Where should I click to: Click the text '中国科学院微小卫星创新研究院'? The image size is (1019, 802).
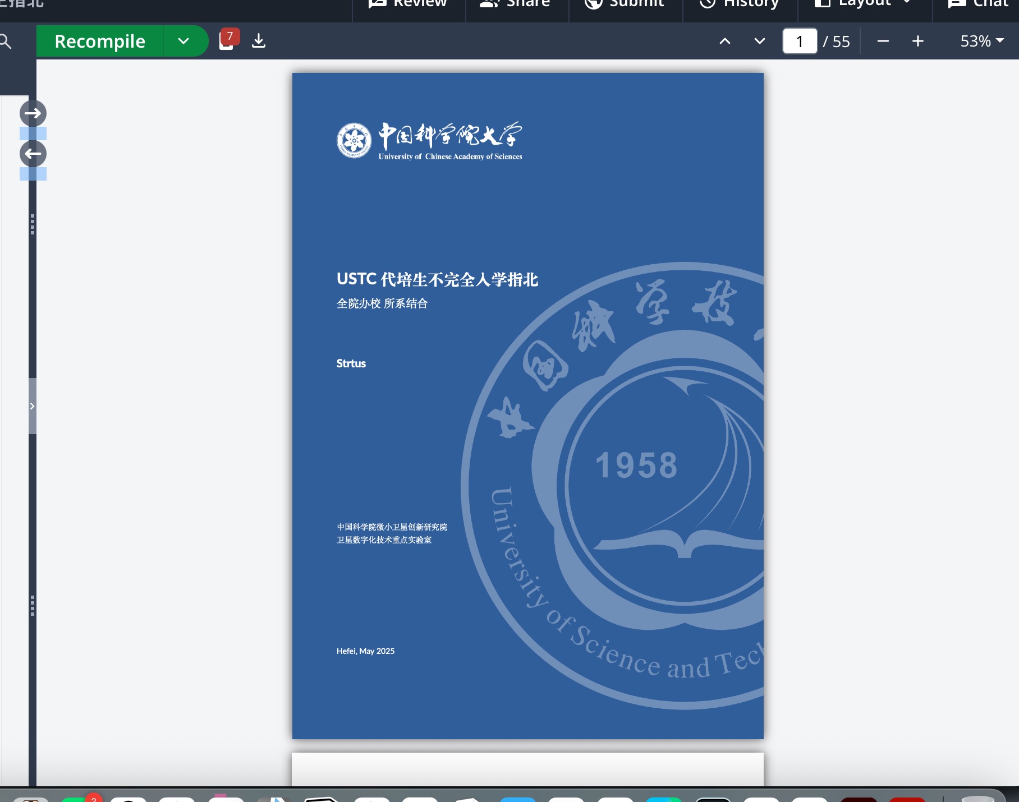tap(392, 527)
